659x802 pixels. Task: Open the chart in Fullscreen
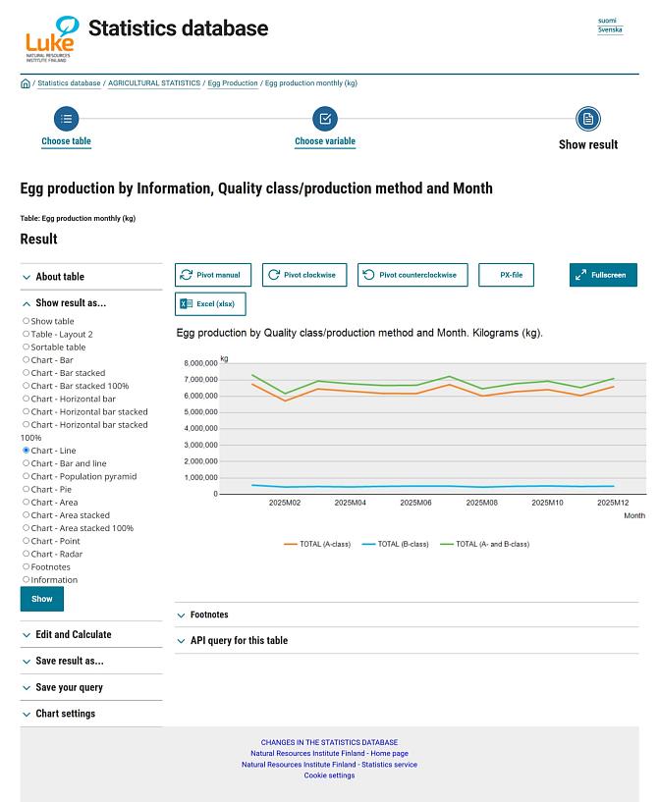(603, 275)
